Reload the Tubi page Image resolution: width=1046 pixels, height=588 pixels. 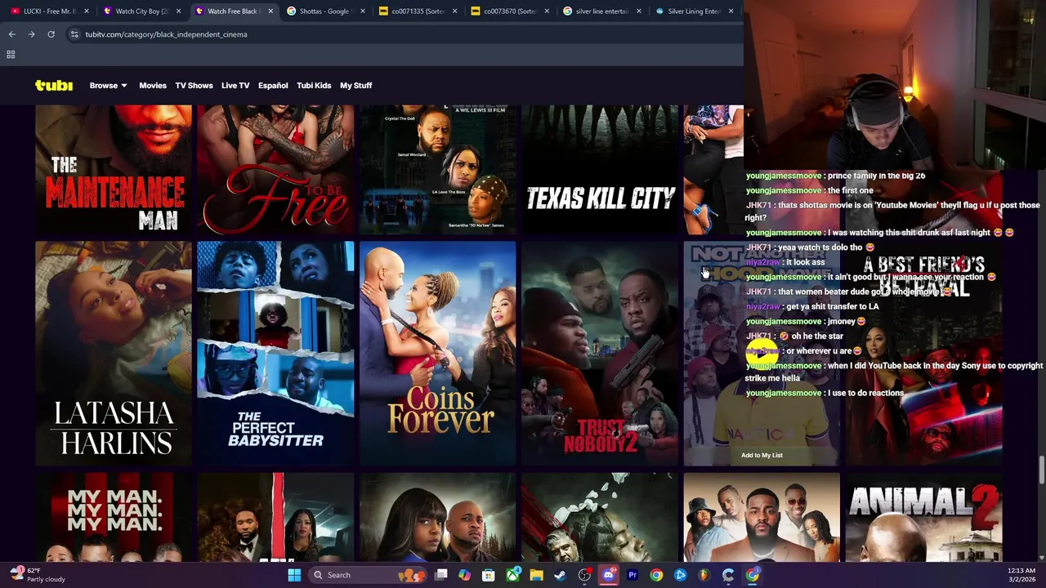[51, 34]
